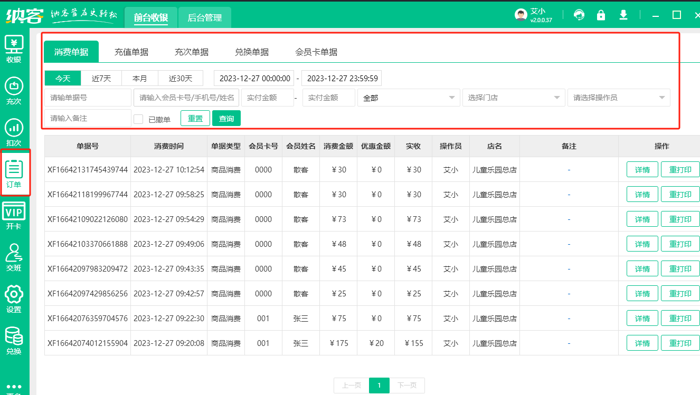Click the lock screen icon
This screenshot has height=395, width=700.
(601, 15)
